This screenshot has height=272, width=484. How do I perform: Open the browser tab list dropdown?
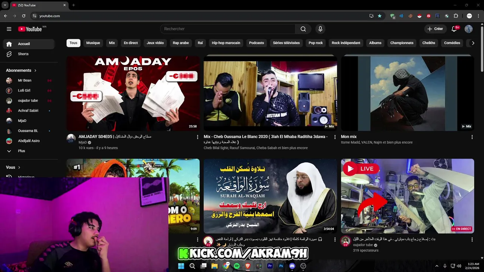tap(5, 5)
